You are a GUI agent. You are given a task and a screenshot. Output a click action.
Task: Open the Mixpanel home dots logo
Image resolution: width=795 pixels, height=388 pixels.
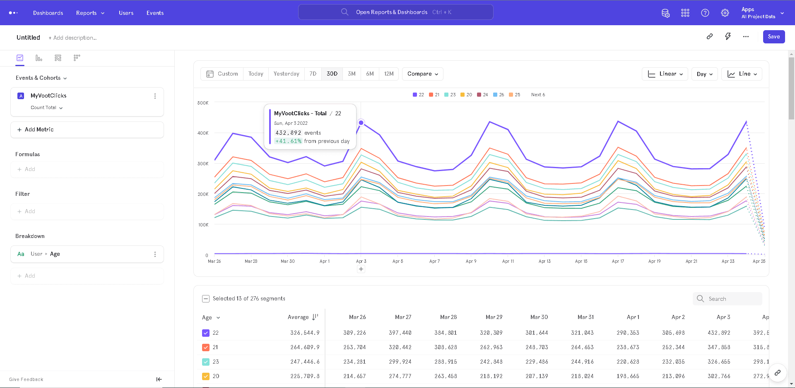(x=13, y=13)
